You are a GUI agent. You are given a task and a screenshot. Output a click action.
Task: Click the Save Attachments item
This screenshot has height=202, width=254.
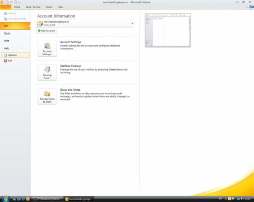[x=15, y=19]
